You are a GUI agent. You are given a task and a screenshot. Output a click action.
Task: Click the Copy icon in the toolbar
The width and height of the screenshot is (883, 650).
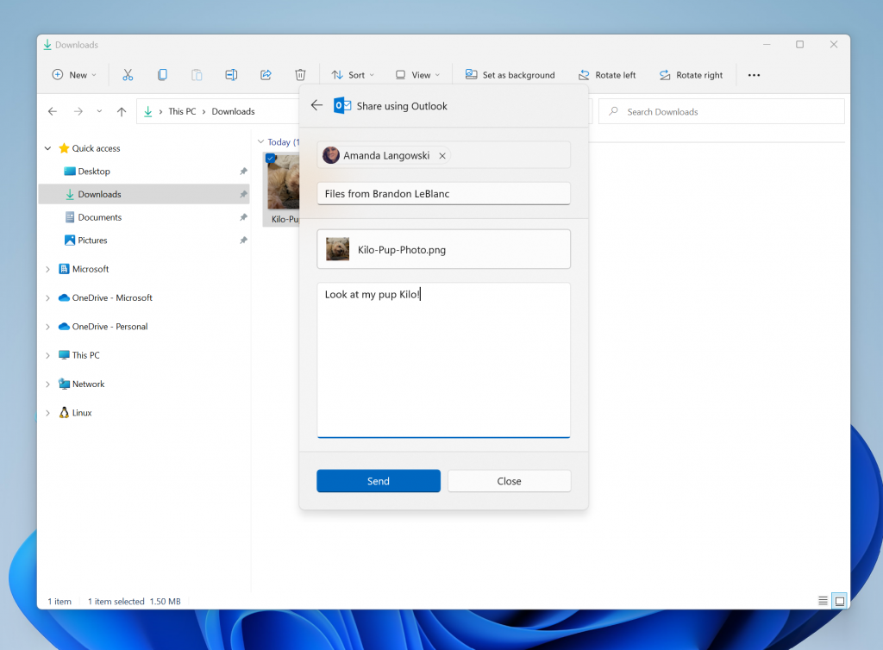(162, 75)
